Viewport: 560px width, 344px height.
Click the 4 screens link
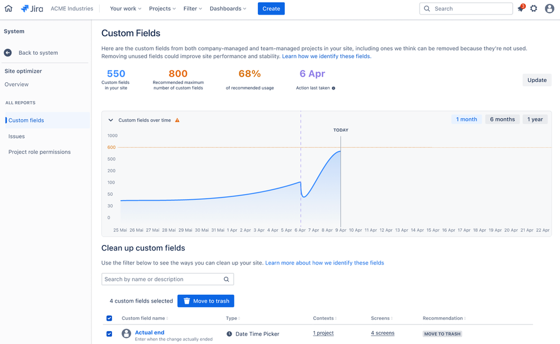click(x=382, y=333)
